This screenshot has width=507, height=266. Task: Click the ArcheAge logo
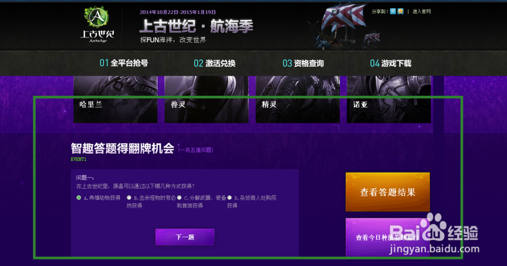coord(97,24)
